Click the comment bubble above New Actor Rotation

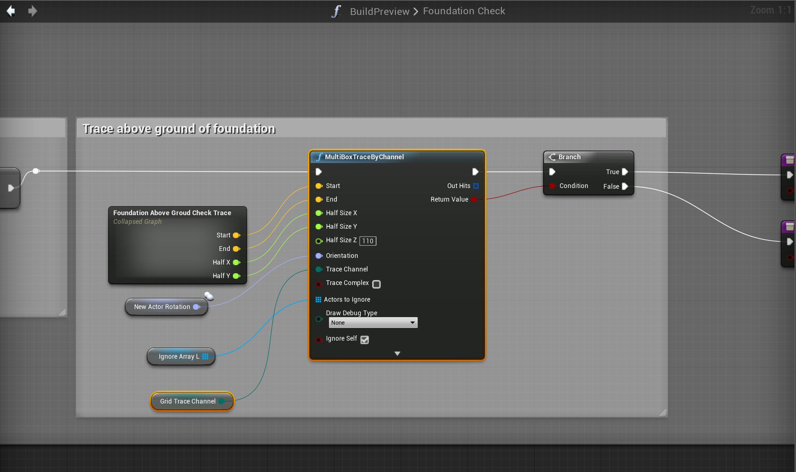point(209,296)
